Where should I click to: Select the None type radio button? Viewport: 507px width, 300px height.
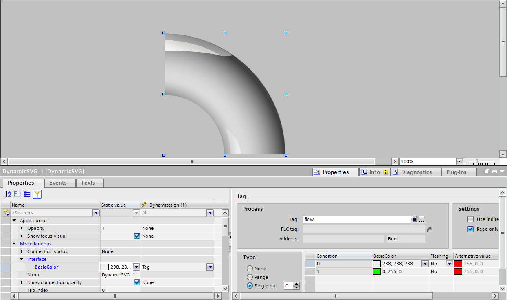click(250, 269)
